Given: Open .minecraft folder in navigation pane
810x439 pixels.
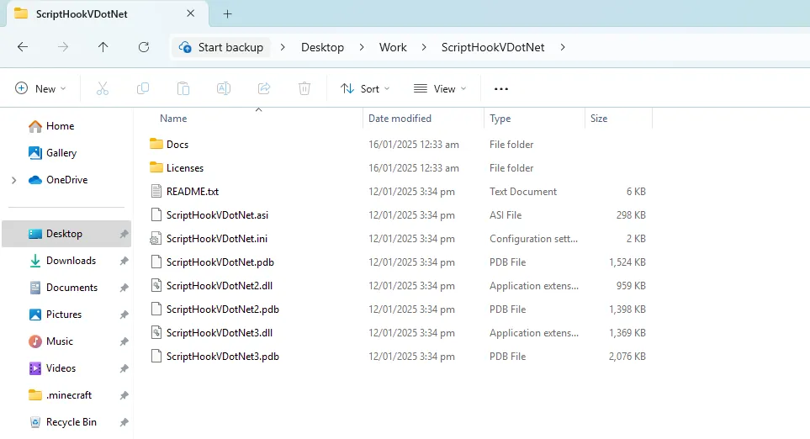Looking at the screenshot, I should [x=66, y=394].
